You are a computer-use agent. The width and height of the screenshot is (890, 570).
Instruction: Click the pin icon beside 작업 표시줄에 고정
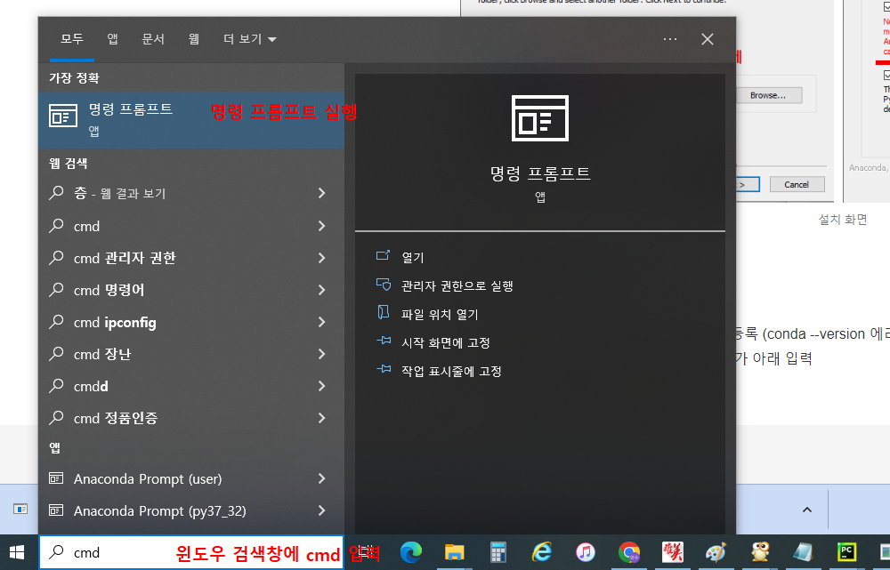point(383,369)
